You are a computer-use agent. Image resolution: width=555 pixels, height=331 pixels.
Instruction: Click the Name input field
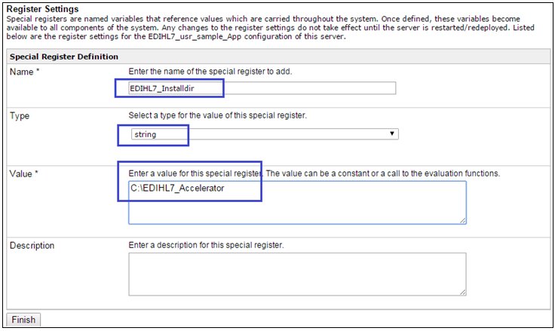302,88
